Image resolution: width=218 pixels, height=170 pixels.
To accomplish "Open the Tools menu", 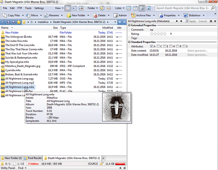I will (28, 8).
